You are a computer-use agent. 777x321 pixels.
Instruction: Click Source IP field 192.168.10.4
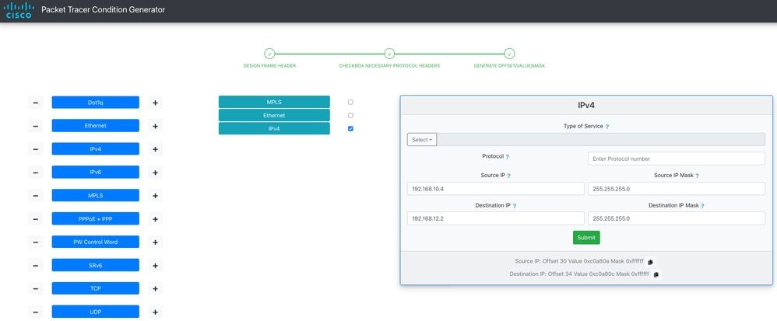pyautogui.click(x=495, y=189)
